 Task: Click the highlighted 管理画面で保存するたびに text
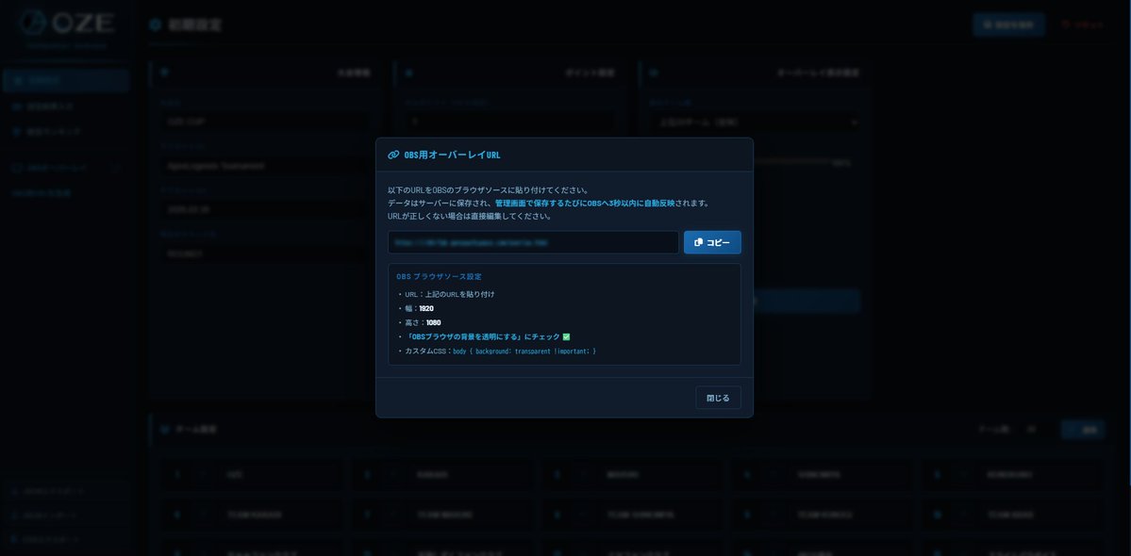[541, 204]
